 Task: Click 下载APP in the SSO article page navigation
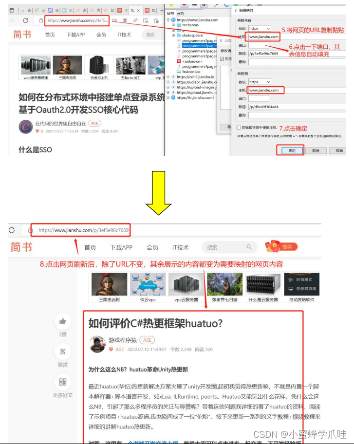pyautogui.click(x=75, y=35)
